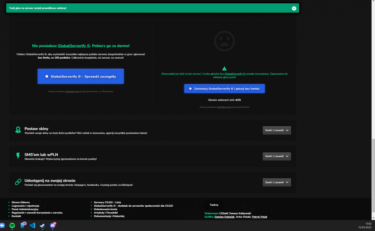
Task: Click the chain link icon beside Udostępnij
Action: (18, 182)
